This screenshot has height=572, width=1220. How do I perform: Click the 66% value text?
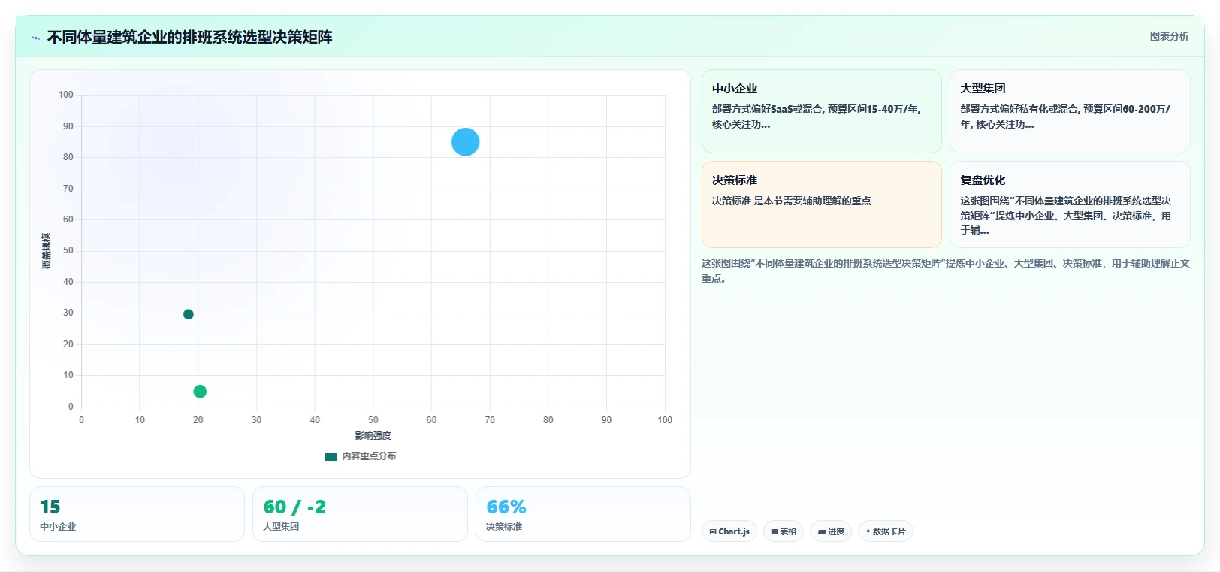pyautogui.click(x=506, y=507)
